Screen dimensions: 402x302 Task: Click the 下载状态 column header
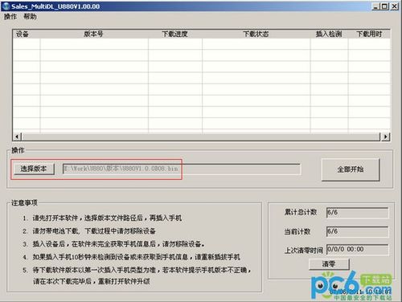click(x=256, y=34)
